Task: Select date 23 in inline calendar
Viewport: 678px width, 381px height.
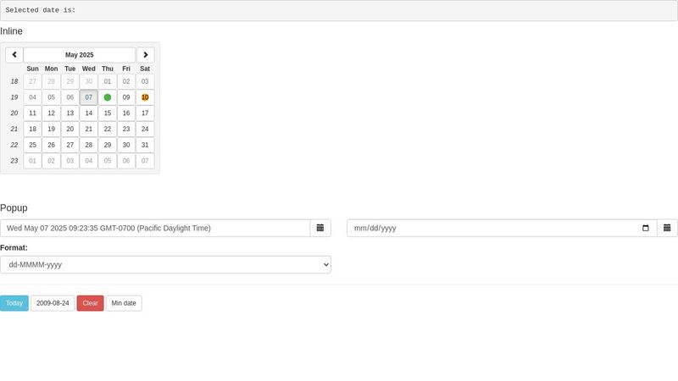Action: (x=126, y=130)
